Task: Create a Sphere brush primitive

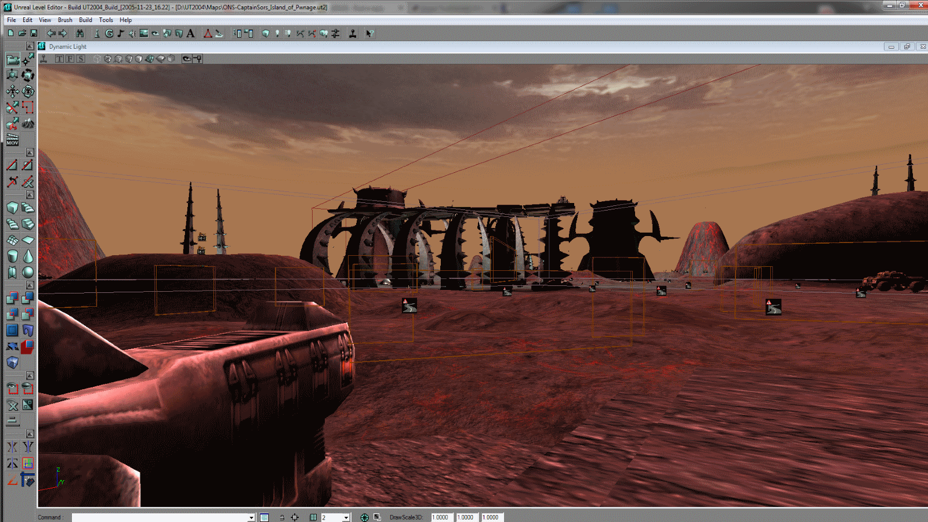Action: coord(28,272)
